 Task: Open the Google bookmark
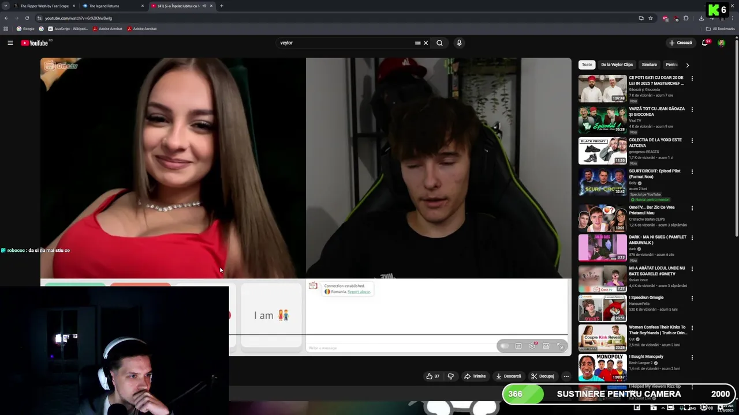click(25, 29)
